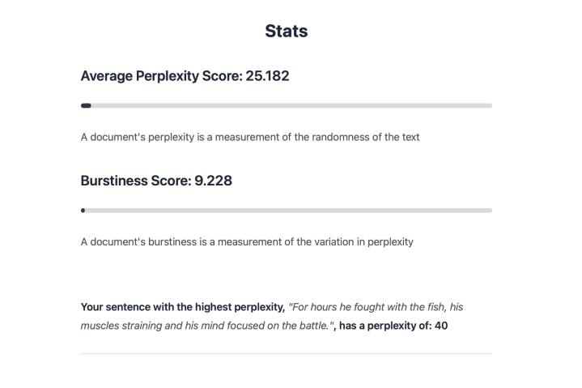Click the middle of the perplexity progress bar
Screen dimensions: 582x388
(x=286, y=105)
